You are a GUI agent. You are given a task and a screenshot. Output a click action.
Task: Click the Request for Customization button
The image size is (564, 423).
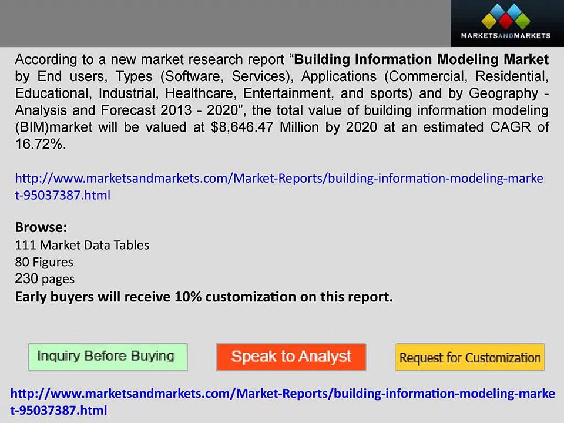click(x=470, y=357)
